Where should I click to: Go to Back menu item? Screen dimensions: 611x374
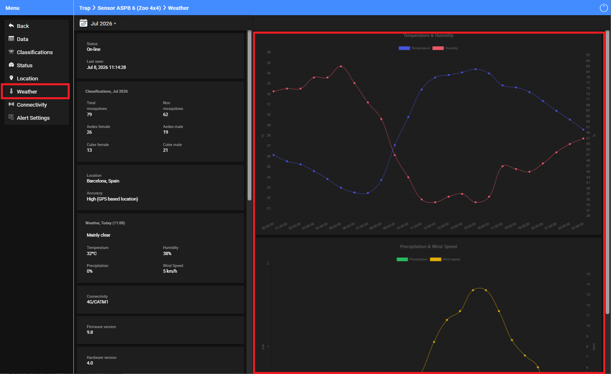pos(36,26)
